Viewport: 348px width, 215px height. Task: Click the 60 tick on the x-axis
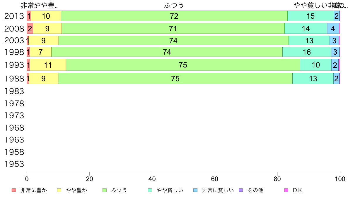[215, 179]
